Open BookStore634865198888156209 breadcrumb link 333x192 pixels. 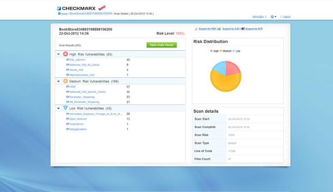tap(91, 14)
